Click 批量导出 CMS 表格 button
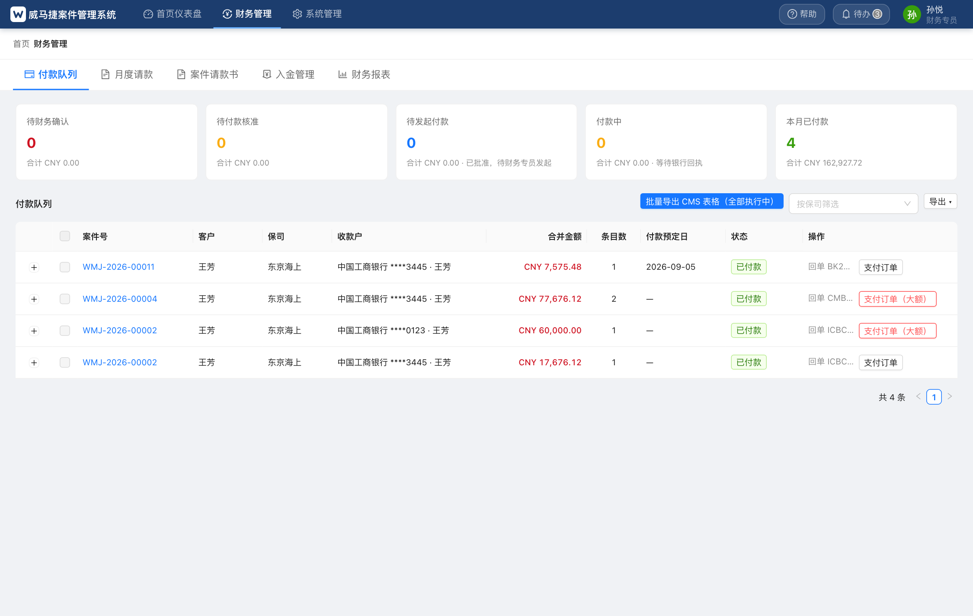This screenshot has height=616, width=973. 712,201
